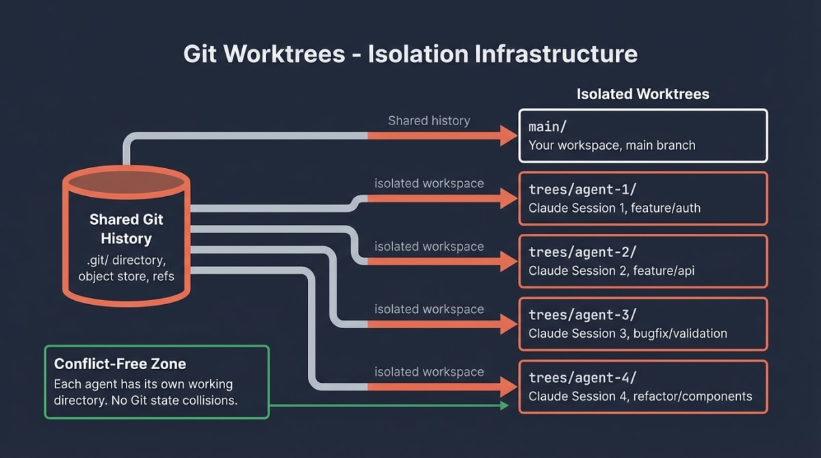Click the trees/agent-1/ worktree box
The width and height of the screenshot is (821, 458).
point(642,199)
